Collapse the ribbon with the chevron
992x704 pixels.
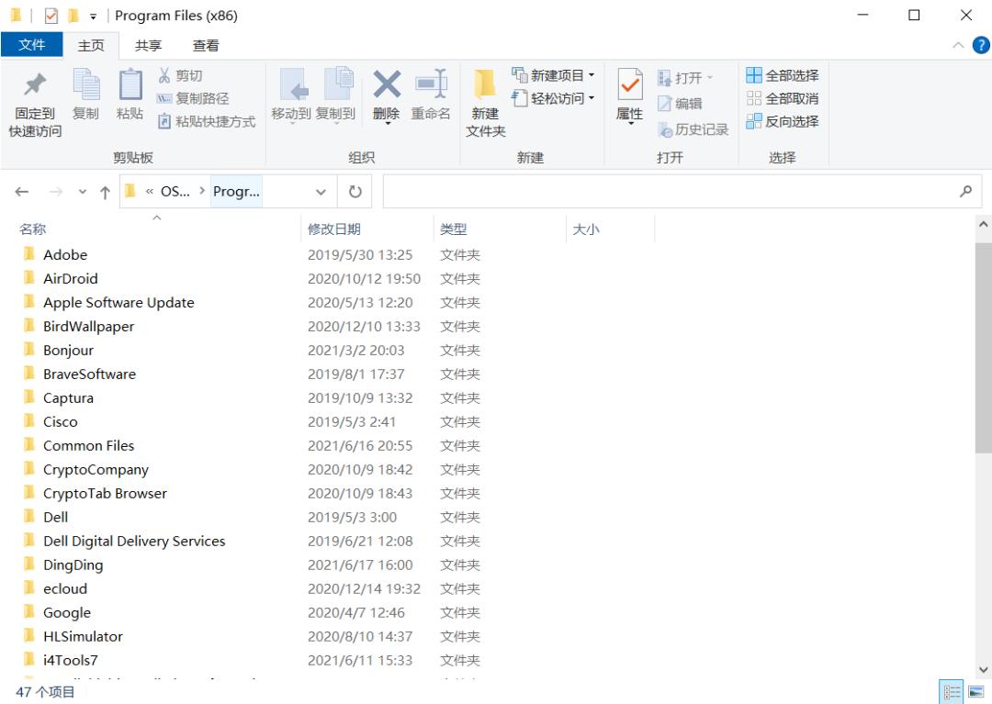click(x=958, y=45)
